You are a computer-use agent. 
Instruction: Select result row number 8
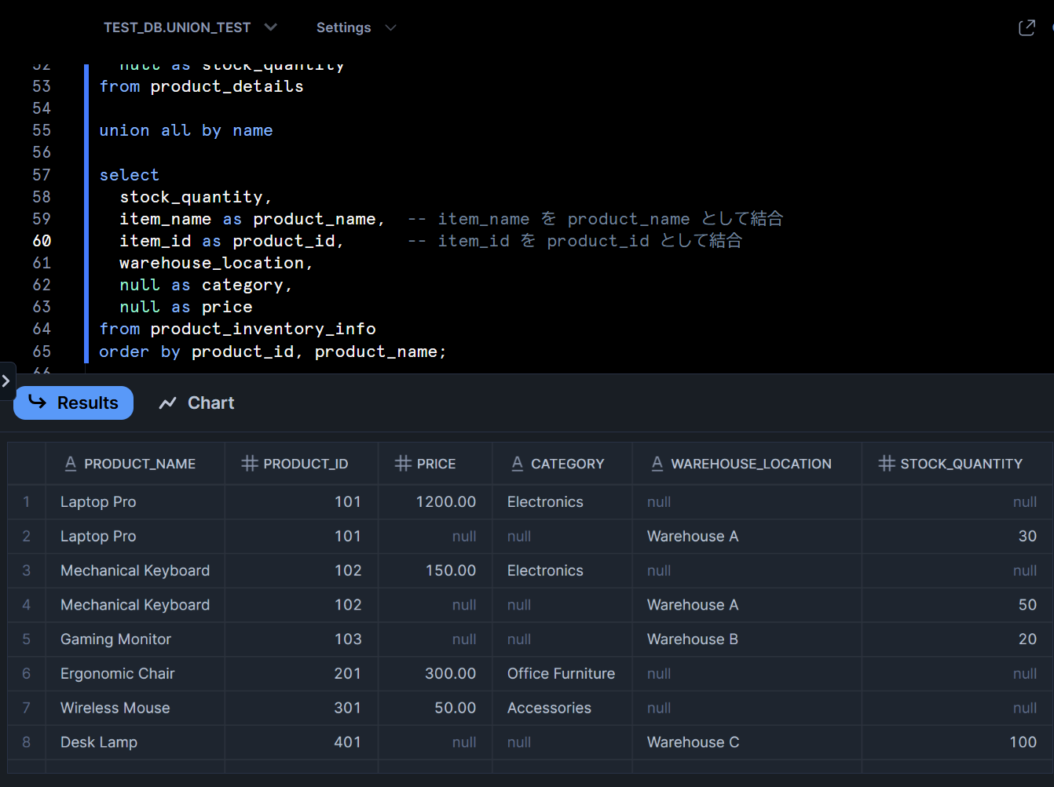click(x=27, y=741)
